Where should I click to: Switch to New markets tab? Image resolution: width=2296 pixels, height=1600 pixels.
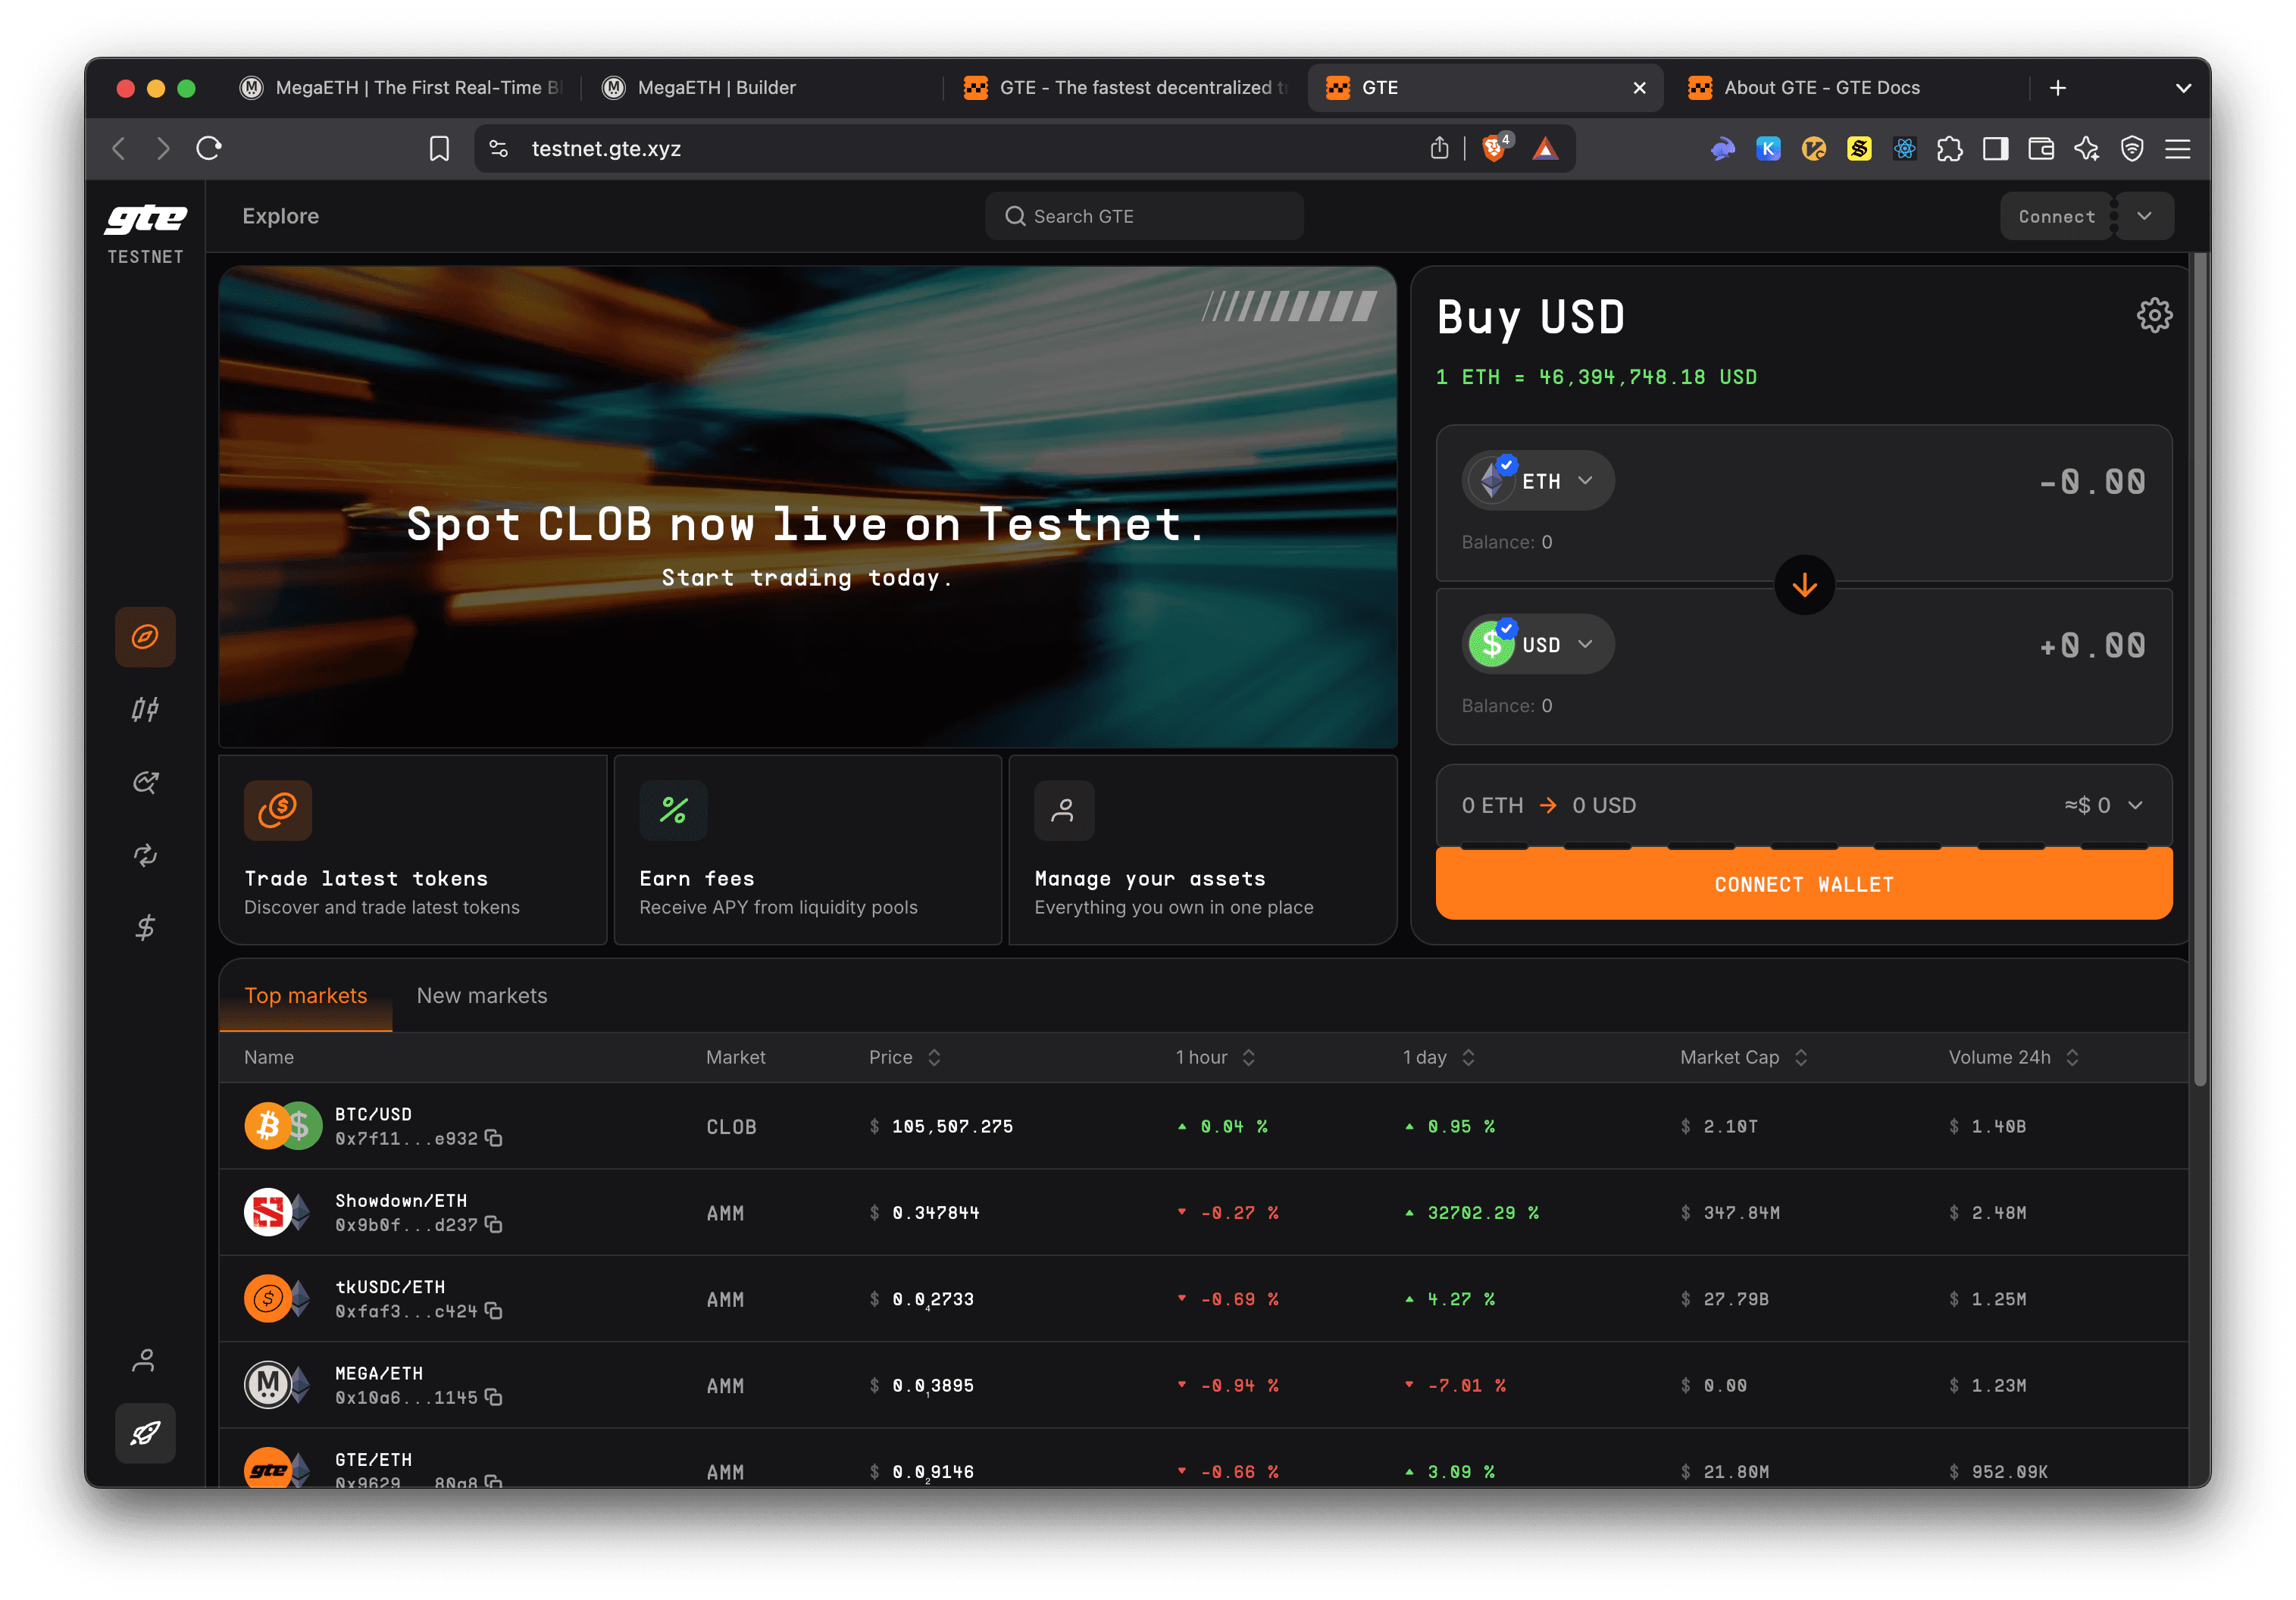[482, 996]
